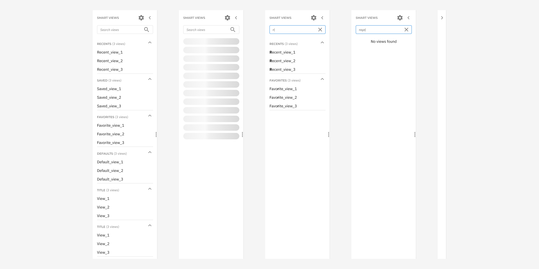Collapse first Smart Views panel with left chevron
Image resolution: width=539 pixels, height=269 pixels.
pos(150,18)
